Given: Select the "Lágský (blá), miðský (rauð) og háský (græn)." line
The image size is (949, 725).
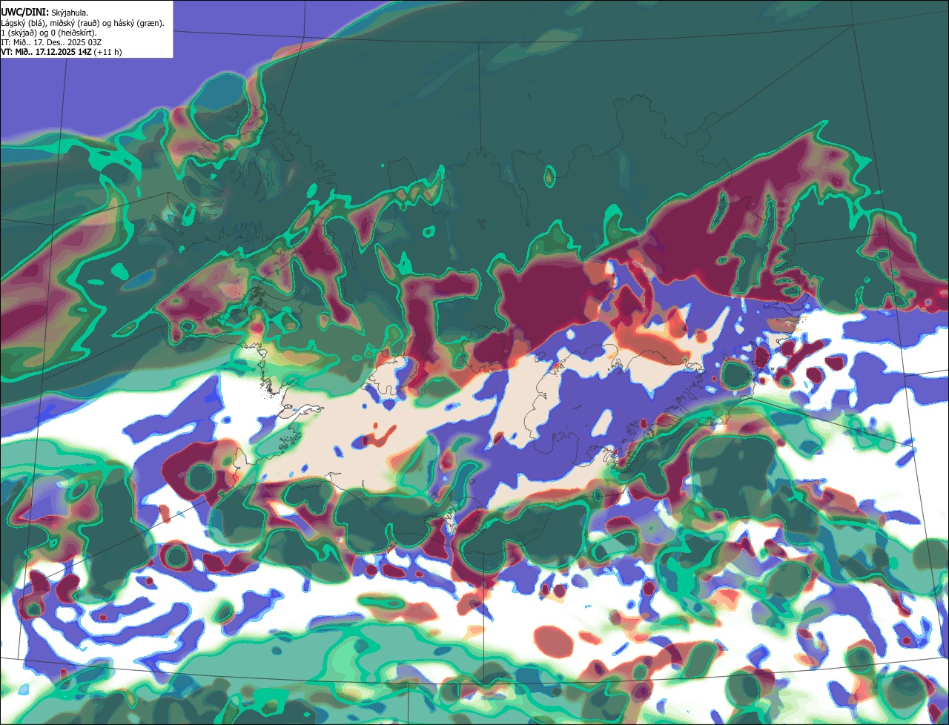Looking at the screenshot, I should 82,23.
